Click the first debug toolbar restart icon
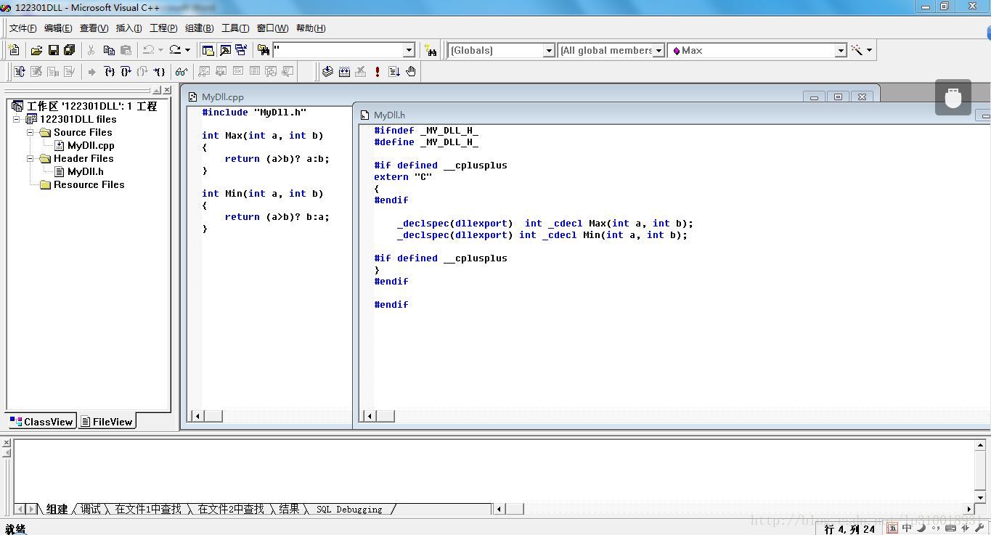 [x=20, y=71]
